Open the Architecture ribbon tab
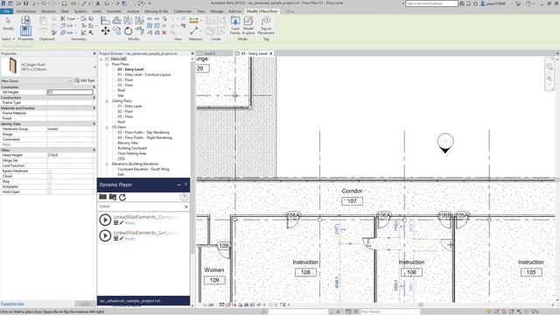The image size is (560, 315). (26, 11)
